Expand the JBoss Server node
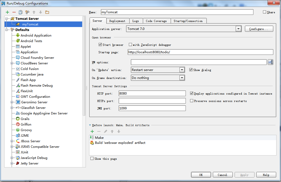The width and height of the screenshot is (281, 182). (x=12, y=141)
